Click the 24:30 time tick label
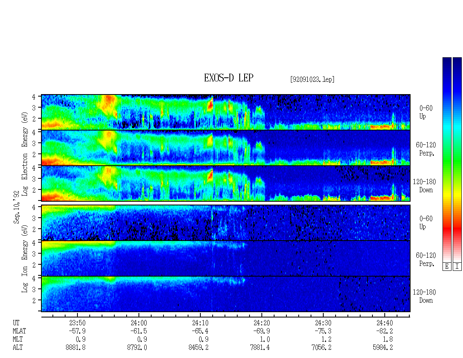The width and height of the screenshot is (463, 358). [323, 323]
